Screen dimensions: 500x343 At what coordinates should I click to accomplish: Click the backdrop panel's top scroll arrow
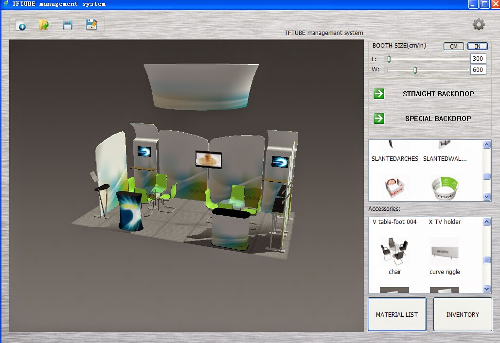coord(487,143)
